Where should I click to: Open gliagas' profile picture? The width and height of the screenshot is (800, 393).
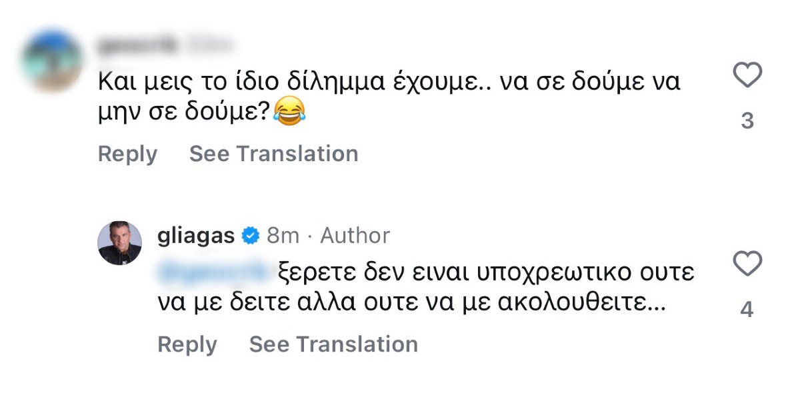(122, 243)
